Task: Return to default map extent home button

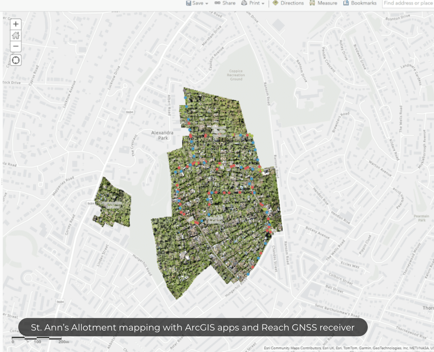Action: click(16, 35)
